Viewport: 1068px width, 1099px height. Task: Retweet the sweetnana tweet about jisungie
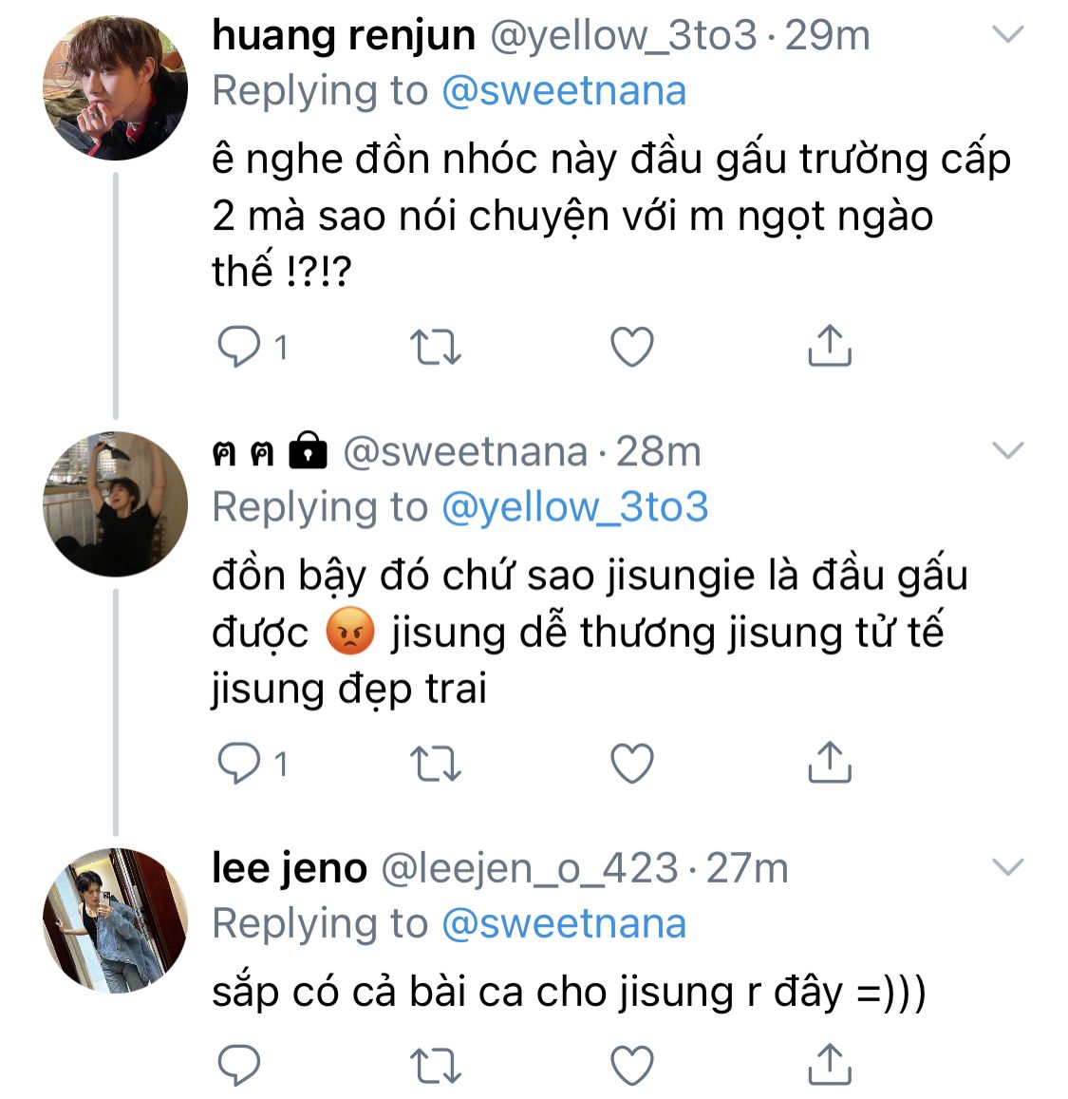pyautogui.click(x=436, y=764)
